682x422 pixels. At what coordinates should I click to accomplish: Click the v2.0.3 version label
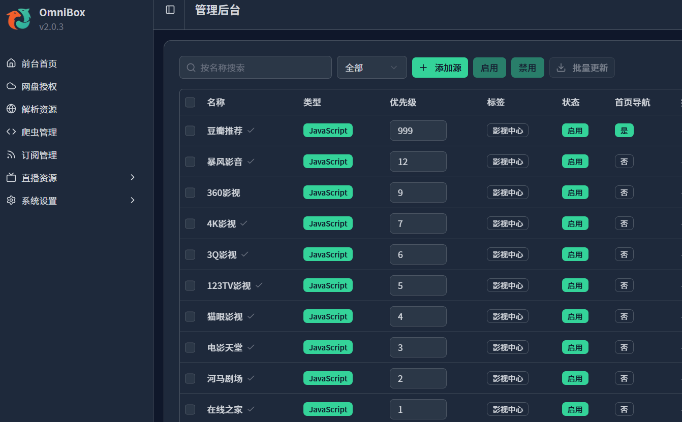51,27
